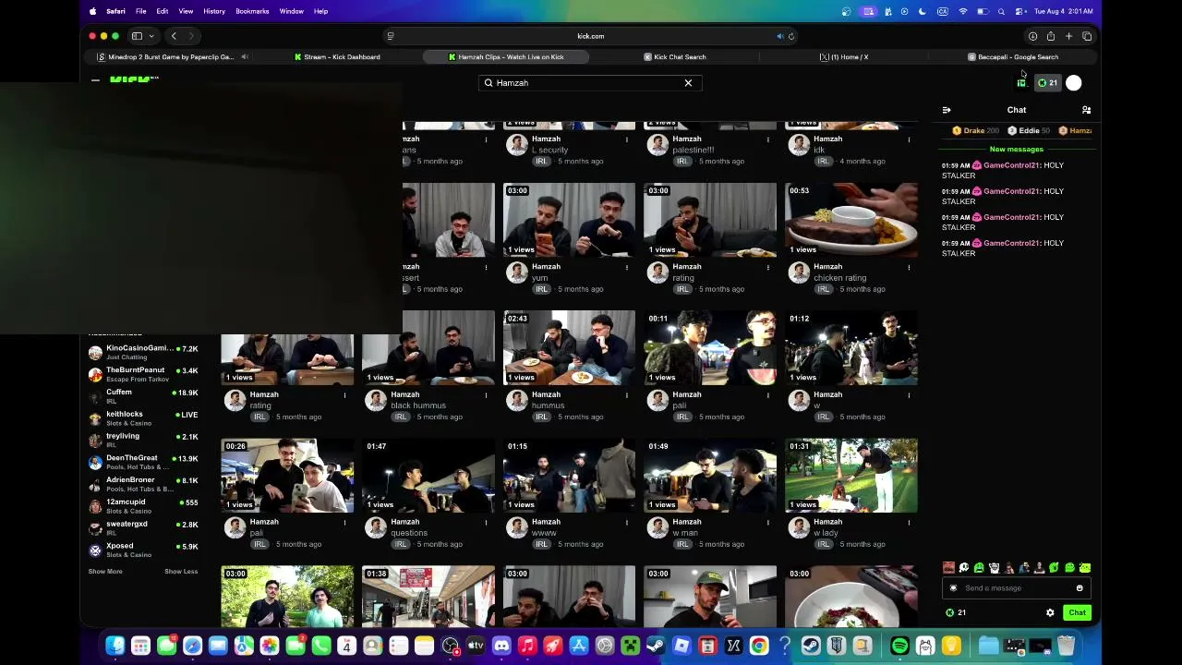Toggle Safari sidebar button
Screen dimensions: 1182x665
(x=137, y=36)
